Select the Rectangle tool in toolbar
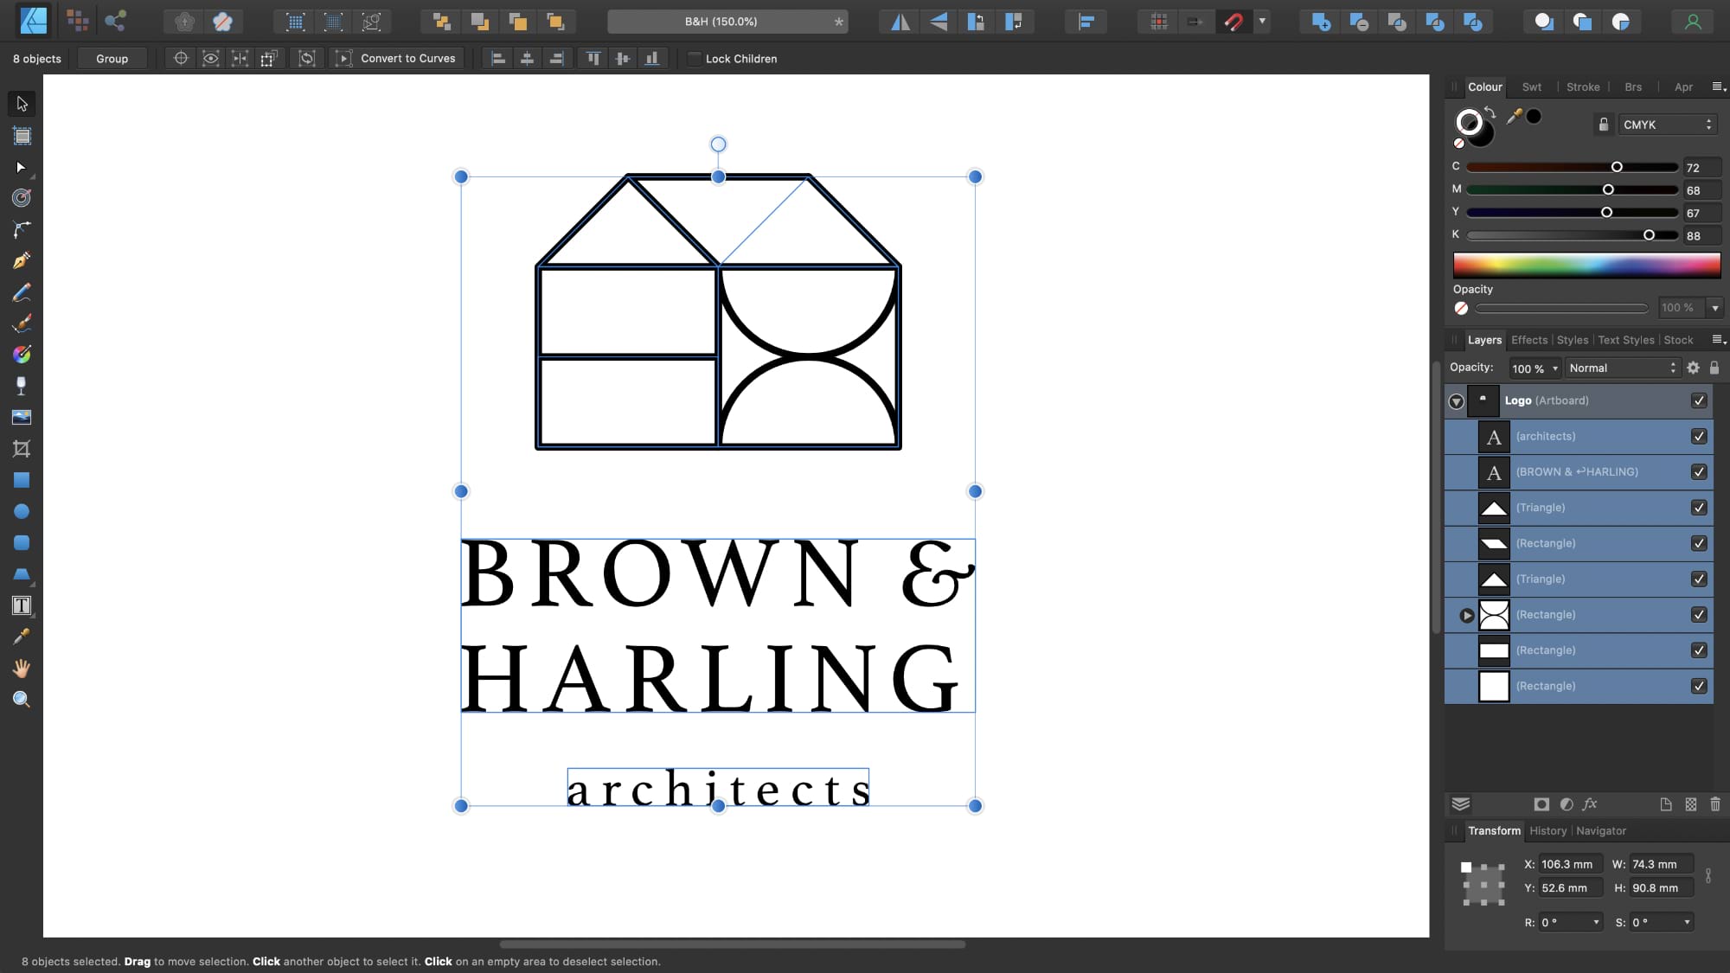Screen dimensions: 1730x973 click(22, 480)
